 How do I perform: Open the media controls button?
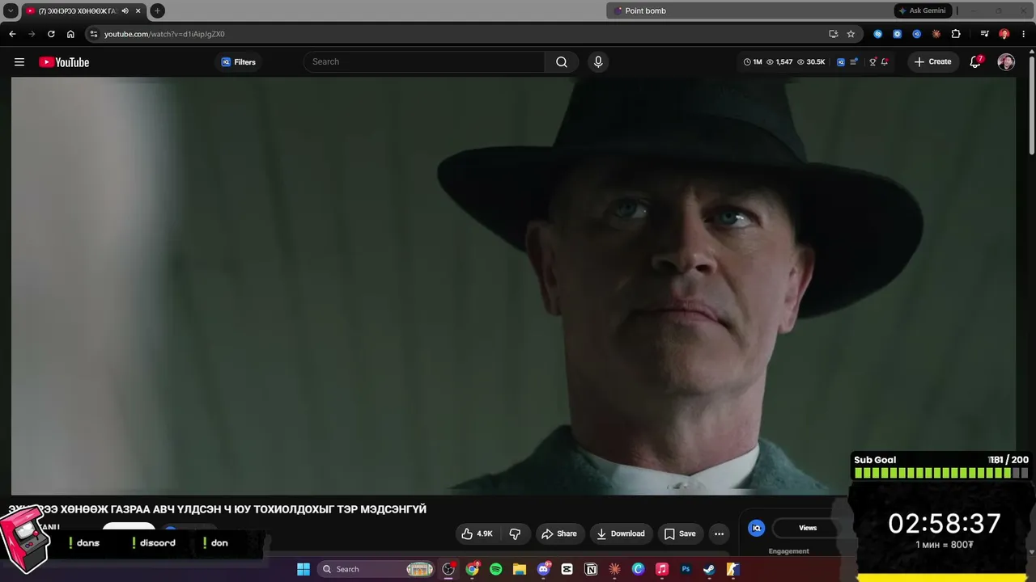(x=984, y=34)
